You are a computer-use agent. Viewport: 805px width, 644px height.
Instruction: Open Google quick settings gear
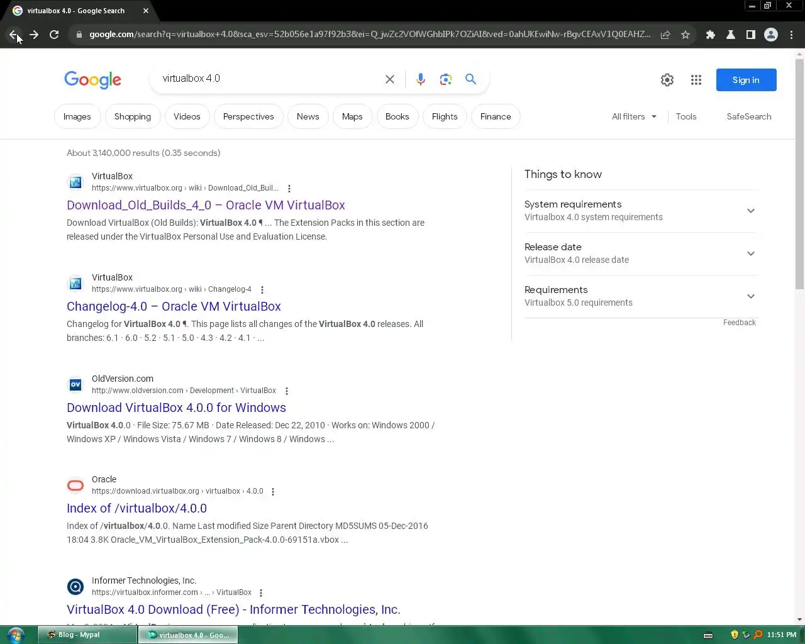click(x=667, y=80)
